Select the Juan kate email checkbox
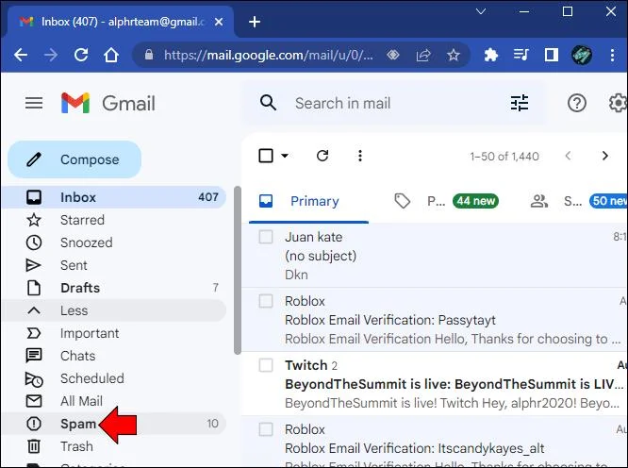Screen dimensions: 628x468 click(266, 237)
